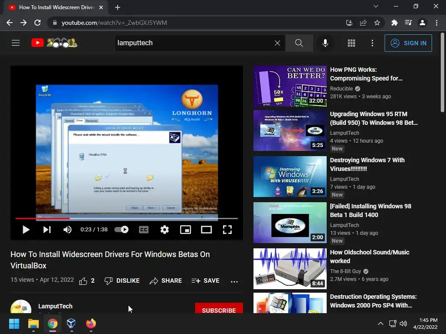
Task: Open Chrome extensions puzzle icon
Action: (x=394, y=23)
